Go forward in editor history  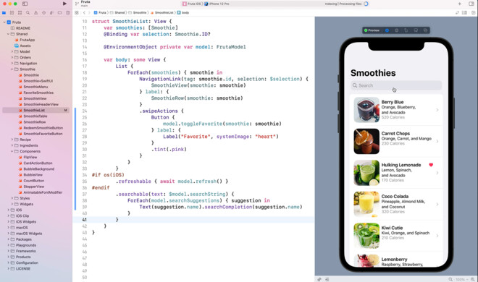89,13
